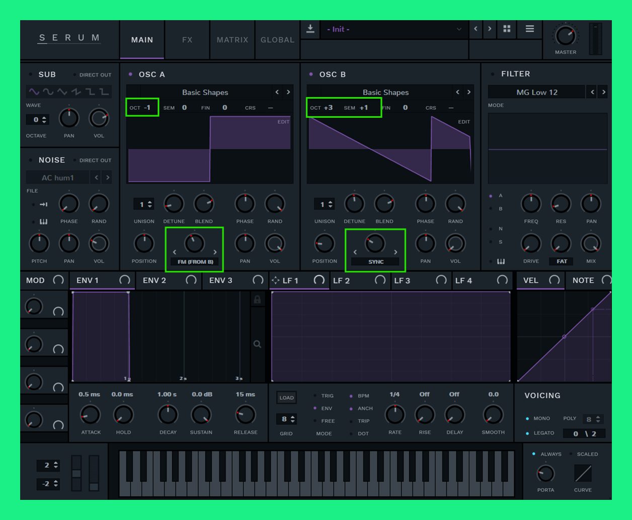This screenshot has width=632, height=520.
Task: Click the LOAD button in LFO section
Action: pos(286,398)
